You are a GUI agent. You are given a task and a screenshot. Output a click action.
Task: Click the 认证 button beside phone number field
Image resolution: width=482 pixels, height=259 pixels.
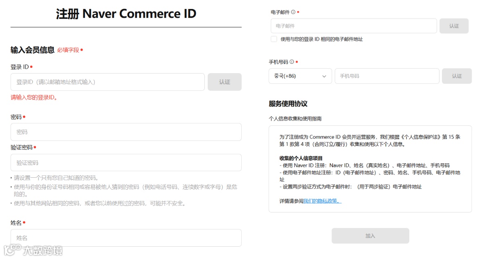click(457, 76)
